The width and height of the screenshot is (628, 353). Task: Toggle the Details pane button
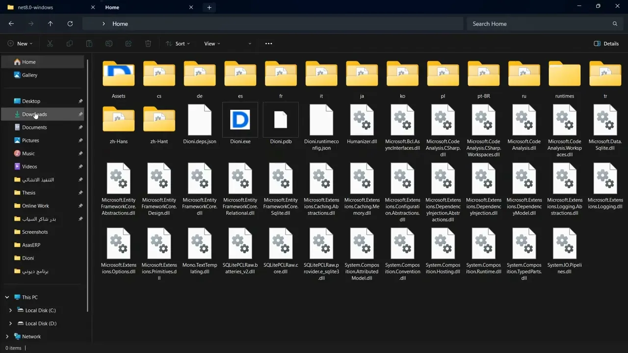[x=606, y=44]
